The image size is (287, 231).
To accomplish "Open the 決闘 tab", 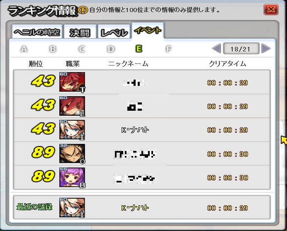I will click(80, 32).
